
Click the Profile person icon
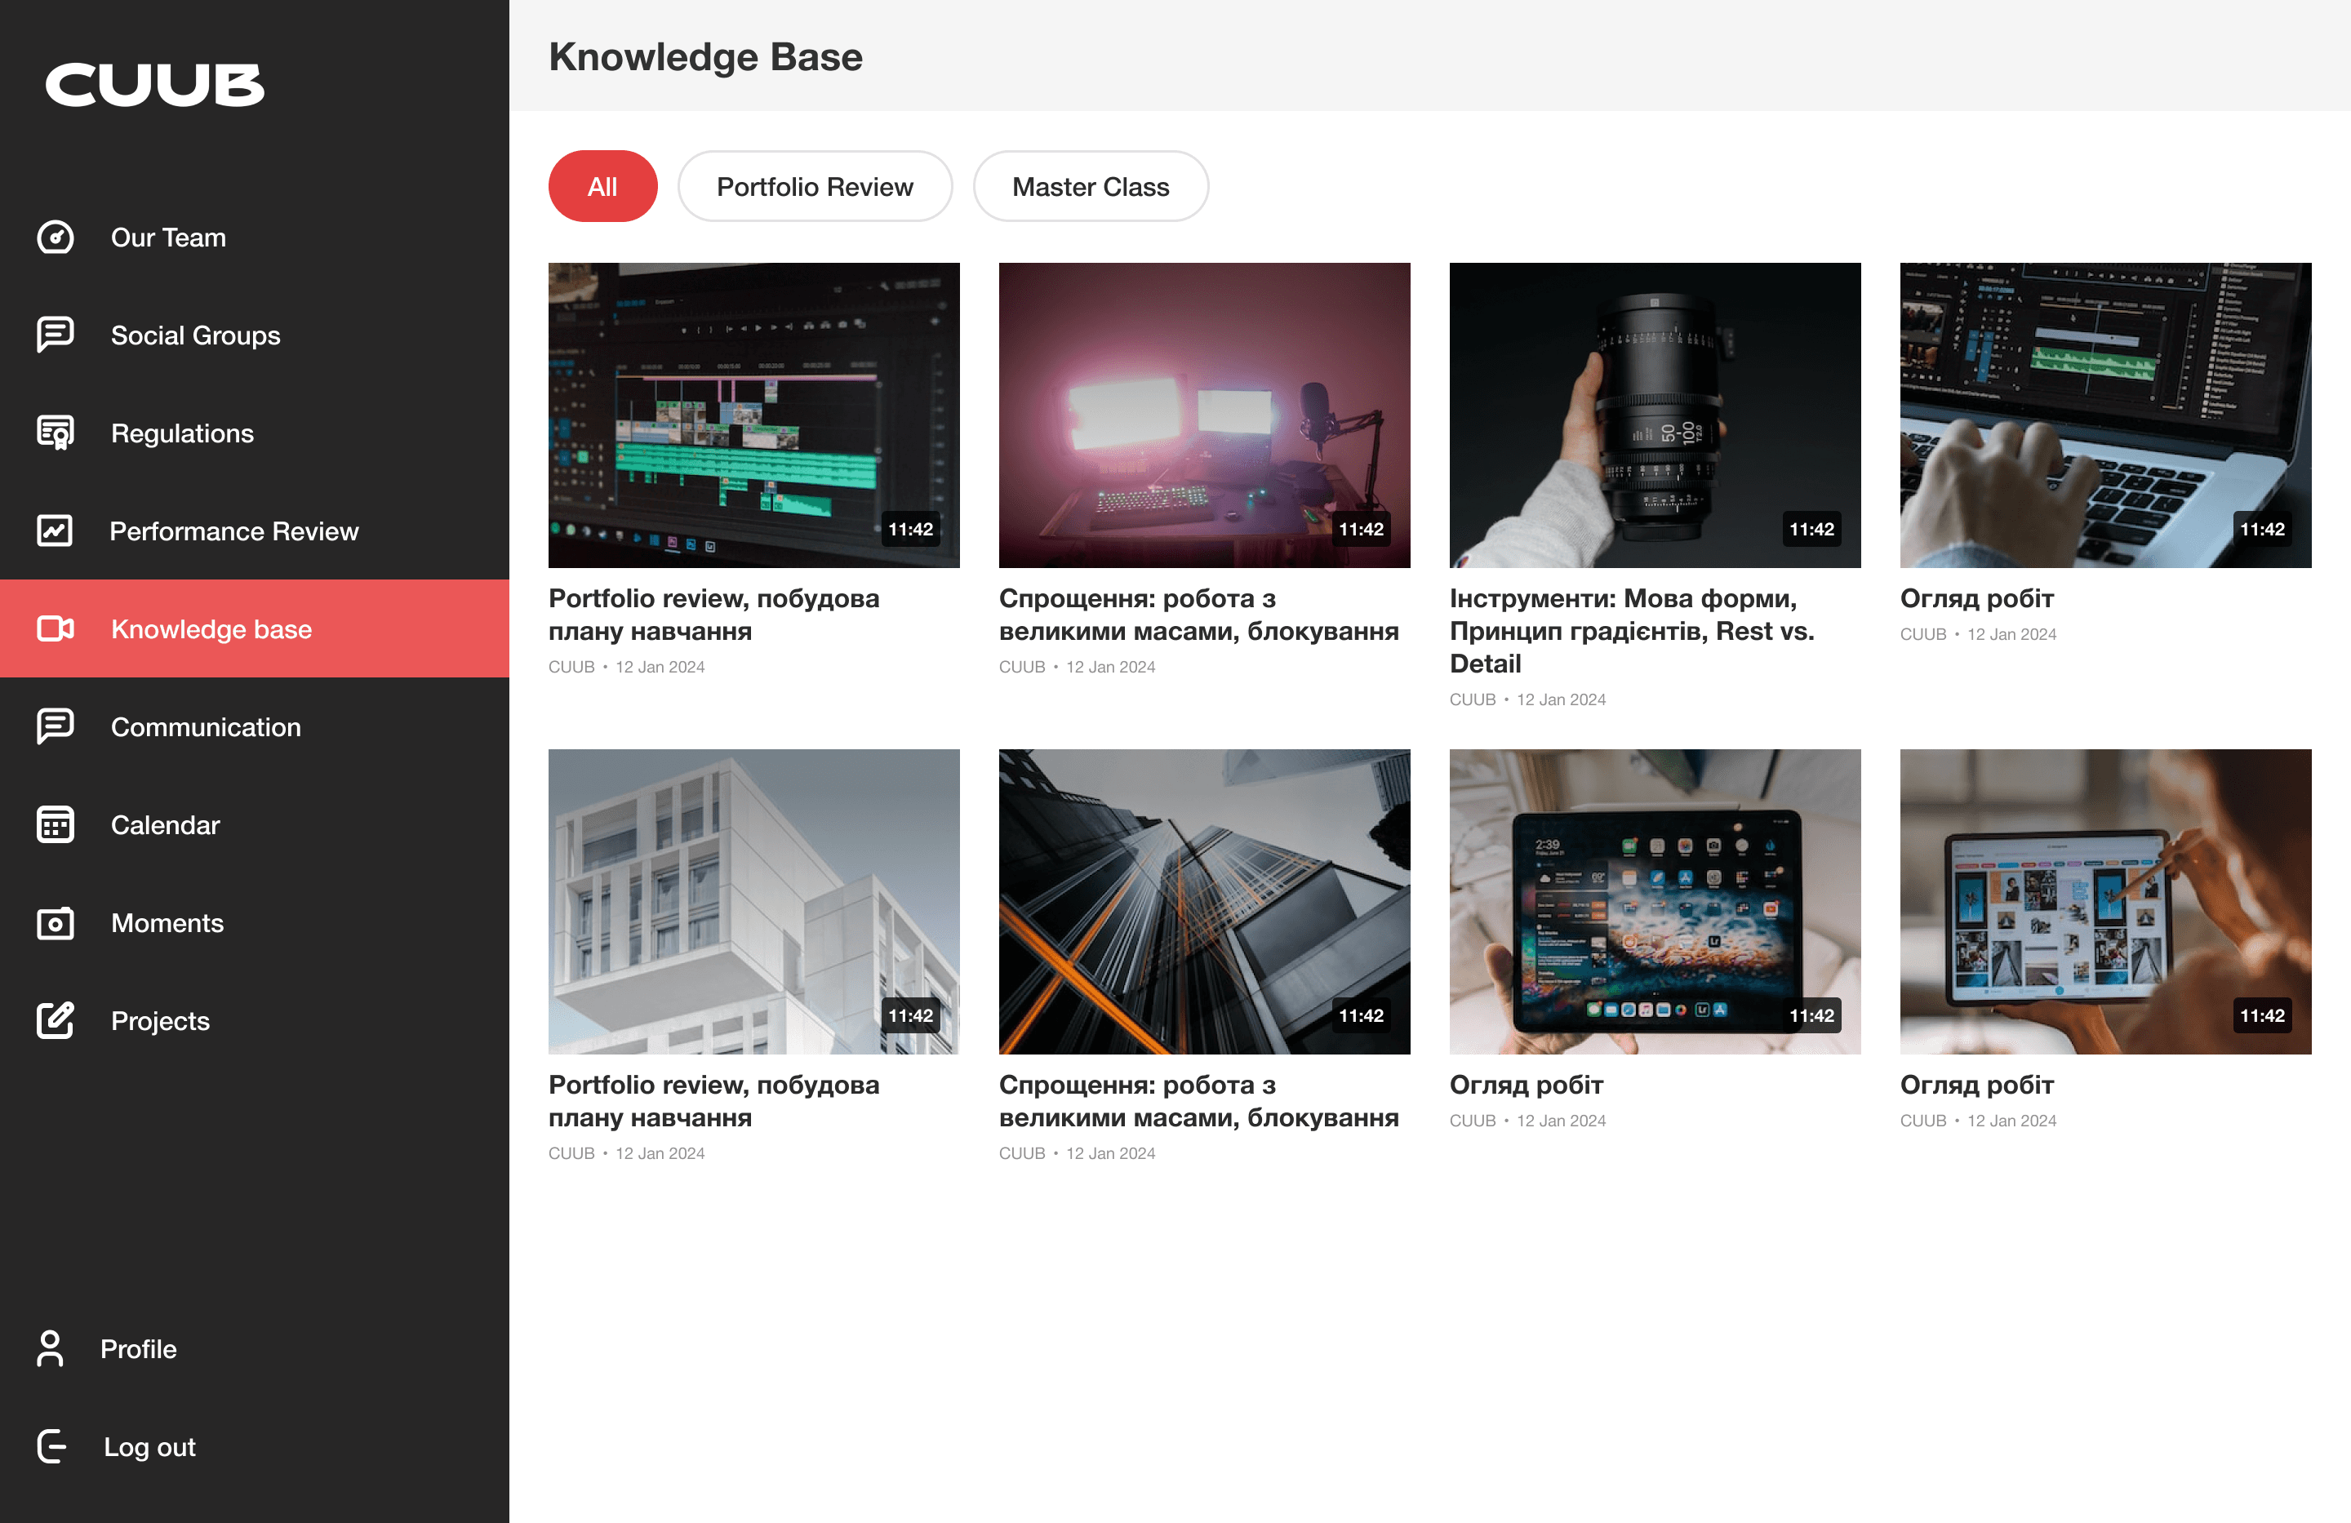click(51, 1348)
